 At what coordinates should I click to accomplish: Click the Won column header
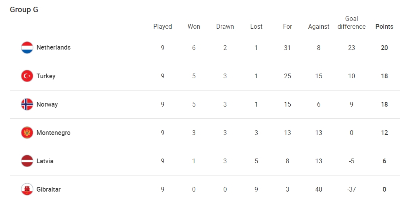[194, 26]
